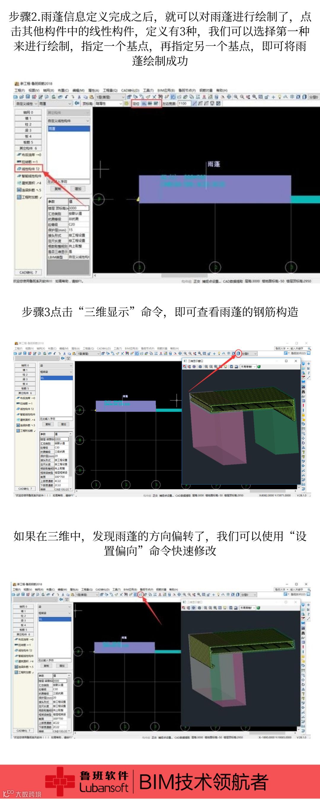Click 板筋 5 button in bottom screenshot sidebar
Viewport: 320px width, 800px height.
coord(23,630)
